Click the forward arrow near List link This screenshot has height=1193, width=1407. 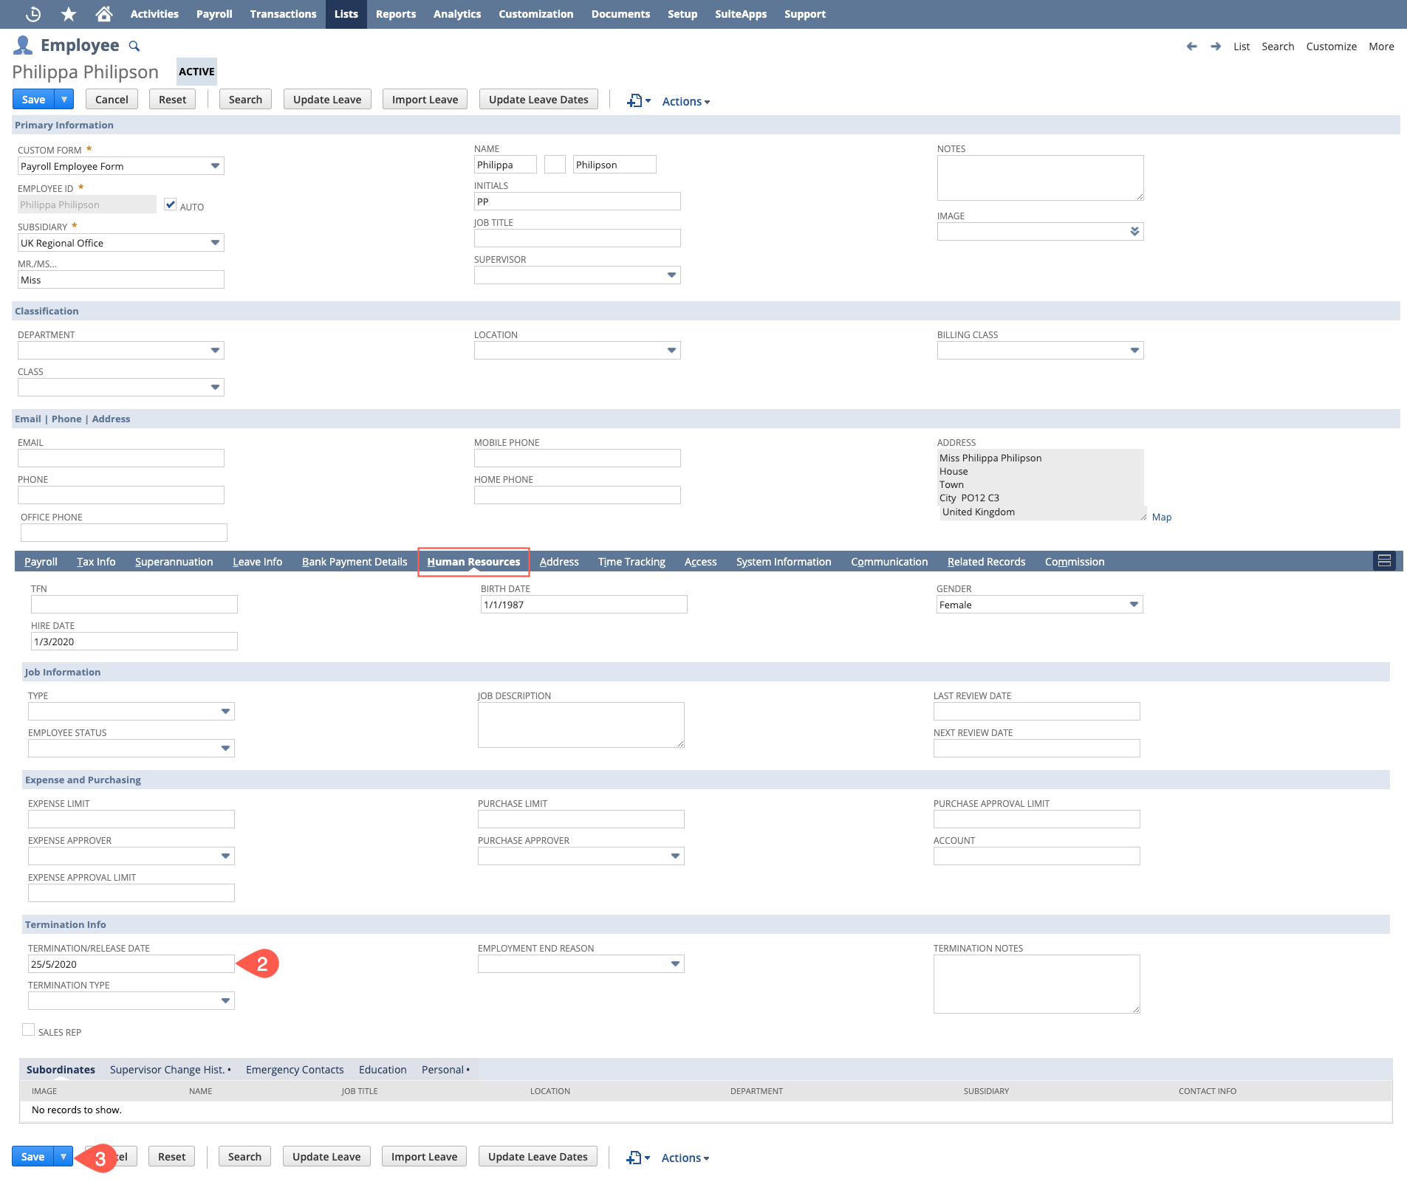pos(1215,46)
